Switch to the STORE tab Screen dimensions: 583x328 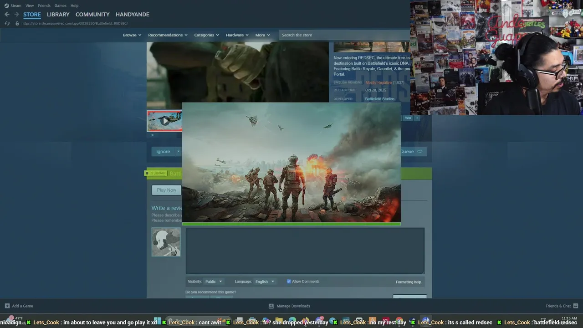(x=32, y=15)
